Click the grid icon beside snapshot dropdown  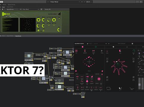[x=41, y=9]
